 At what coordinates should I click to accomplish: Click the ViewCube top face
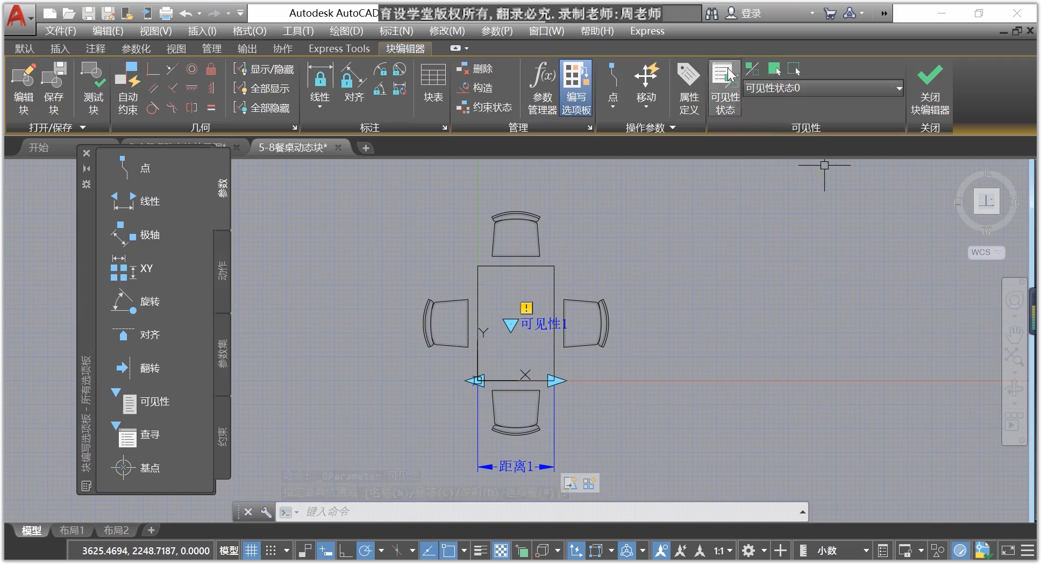tap(986, 201)
